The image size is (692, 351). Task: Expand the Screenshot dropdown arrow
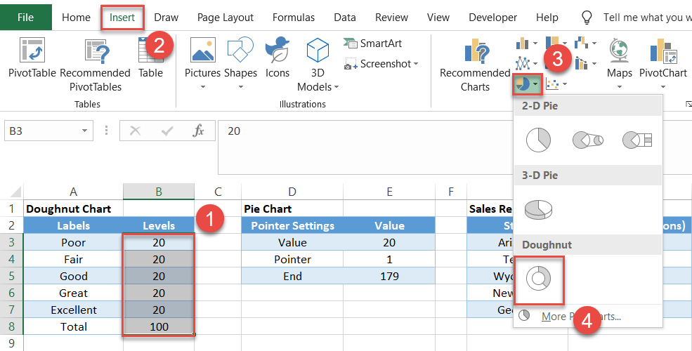(x=416, y=64)
